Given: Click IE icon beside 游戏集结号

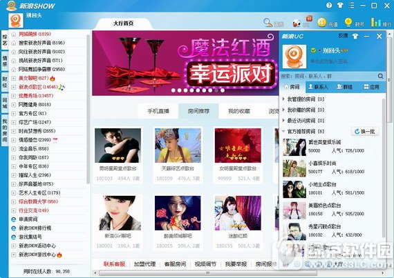Looking at the screenshot, I should 14,237.
